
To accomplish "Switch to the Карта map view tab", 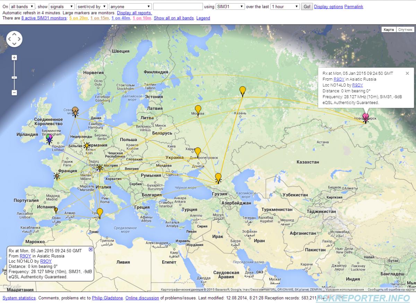I will pos(389,30).
